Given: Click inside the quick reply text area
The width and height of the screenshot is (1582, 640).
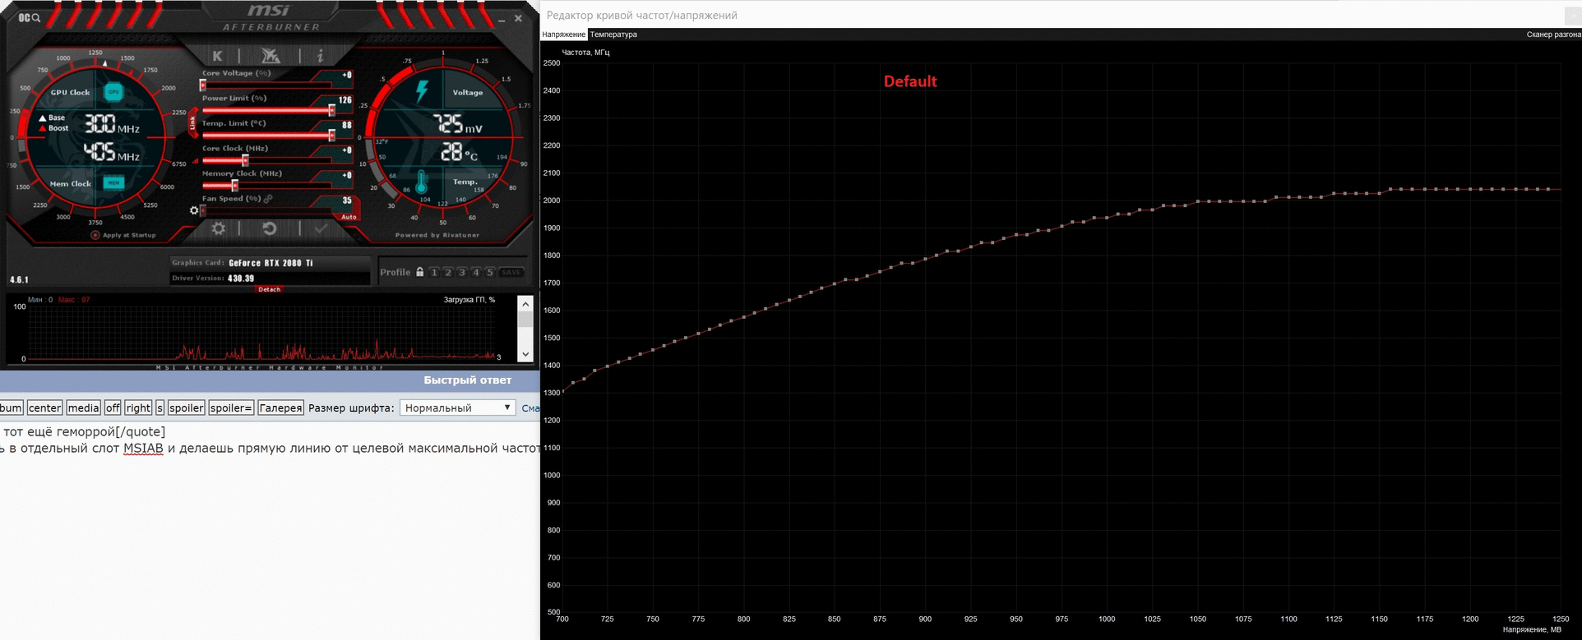Looking at the screenshot, I should 270,530.
